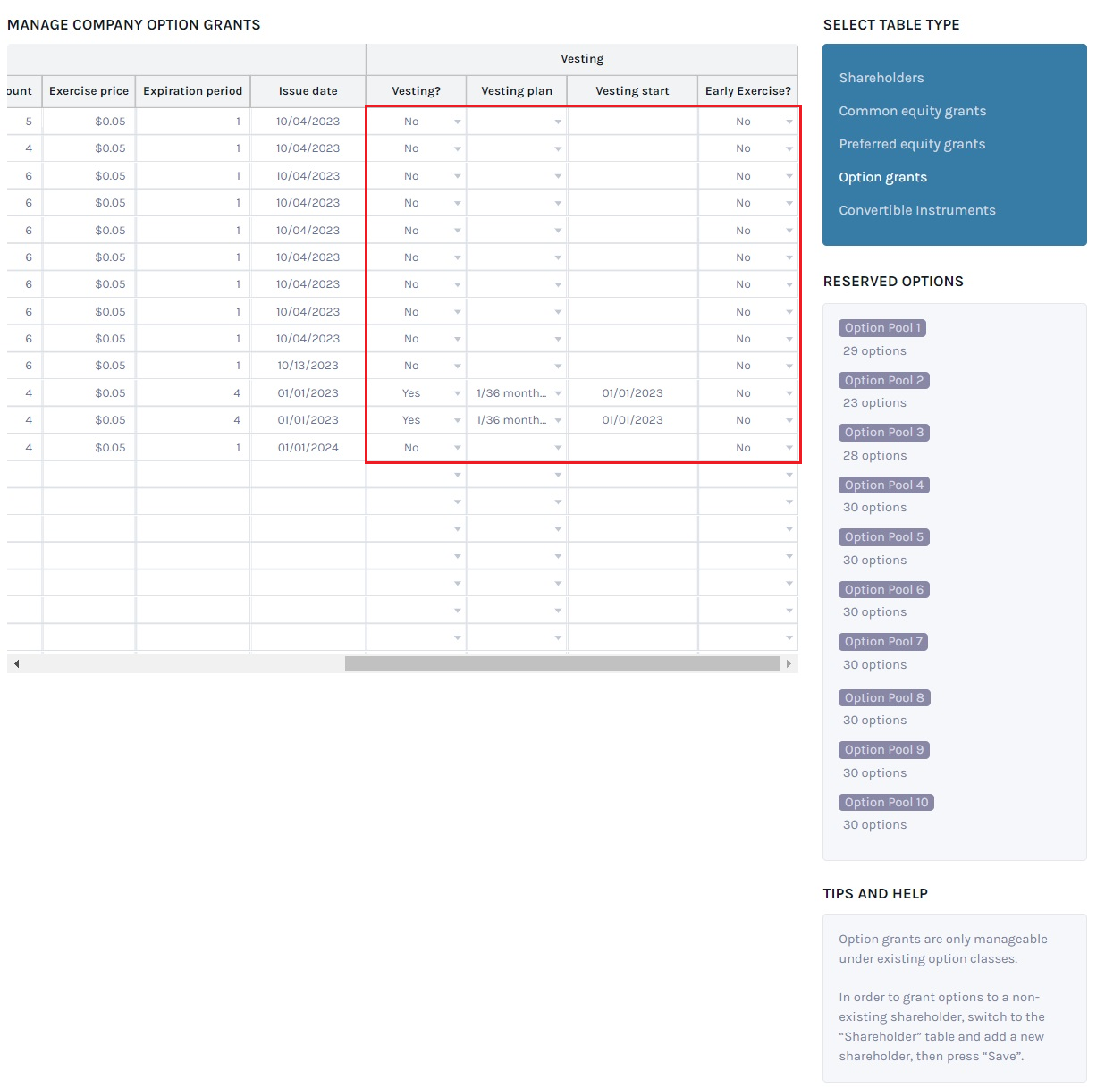Open Early Exercise dropdown in 10/13/2023 row

click(789, 367)
